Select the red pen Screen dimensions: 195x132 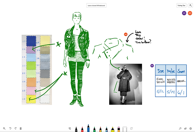point(82,129)
